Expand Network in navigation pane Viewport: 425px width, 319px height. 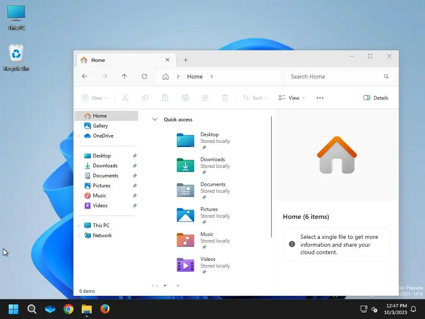coord(79,236)
